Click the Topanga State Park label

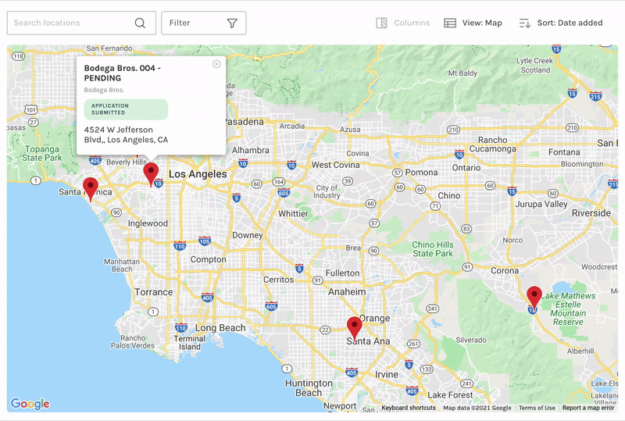tap(42, 154)
